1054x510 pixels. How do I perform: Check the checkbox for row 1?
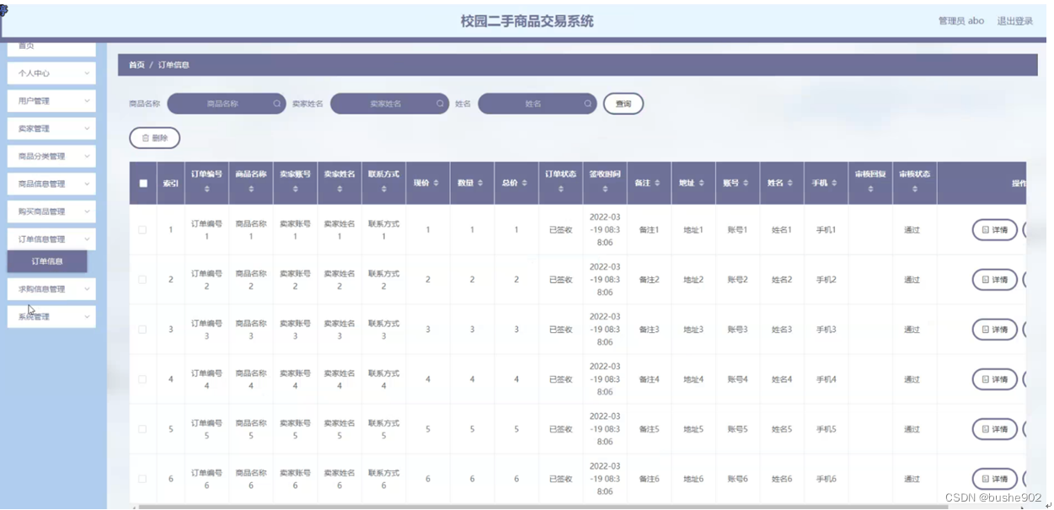142,229
